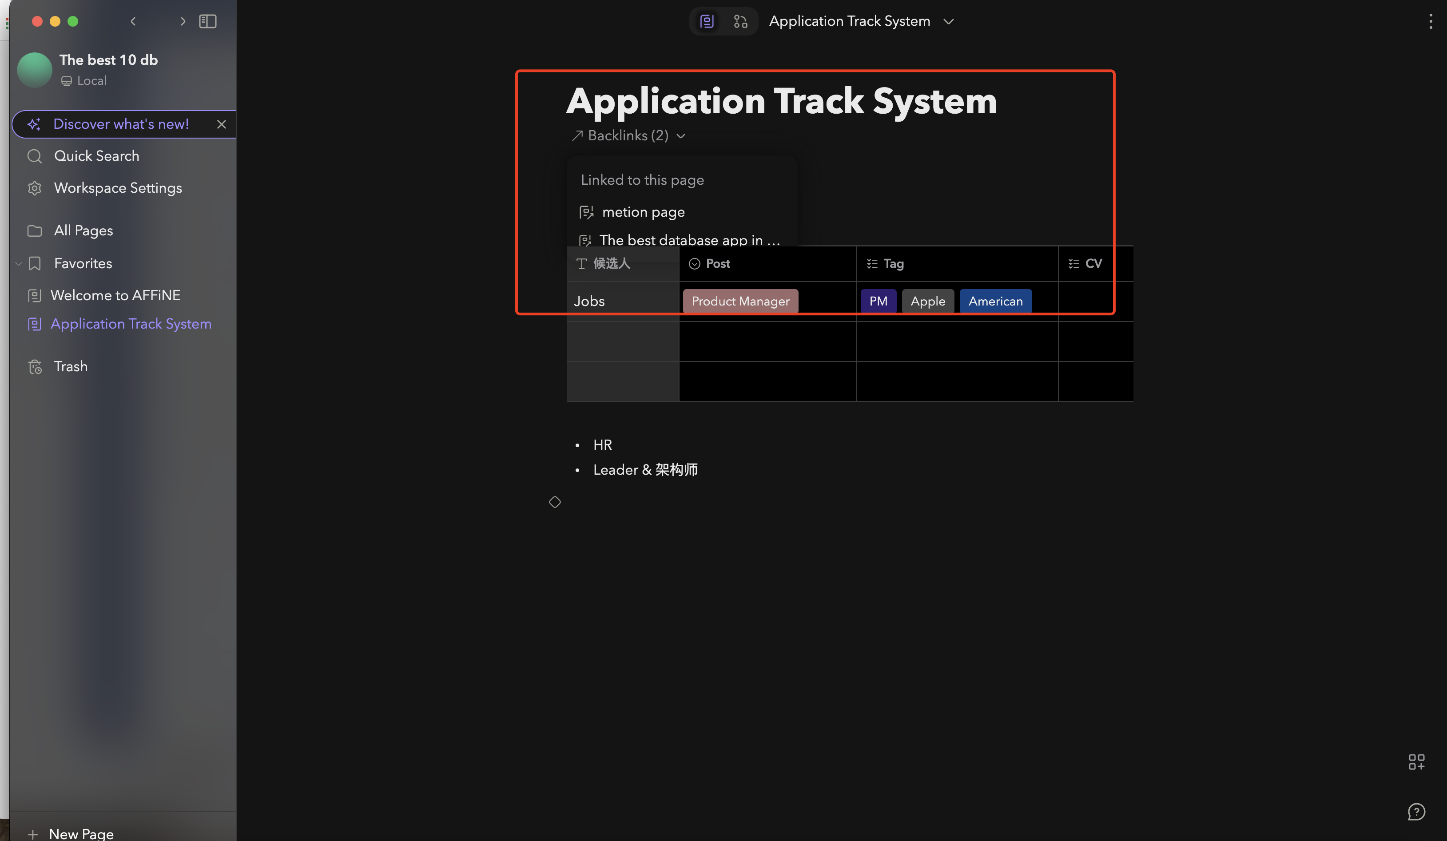The width and height of the screenshot is (1447, 841).
Task: Select the Apple tag chip
Action: pos(927,301)
